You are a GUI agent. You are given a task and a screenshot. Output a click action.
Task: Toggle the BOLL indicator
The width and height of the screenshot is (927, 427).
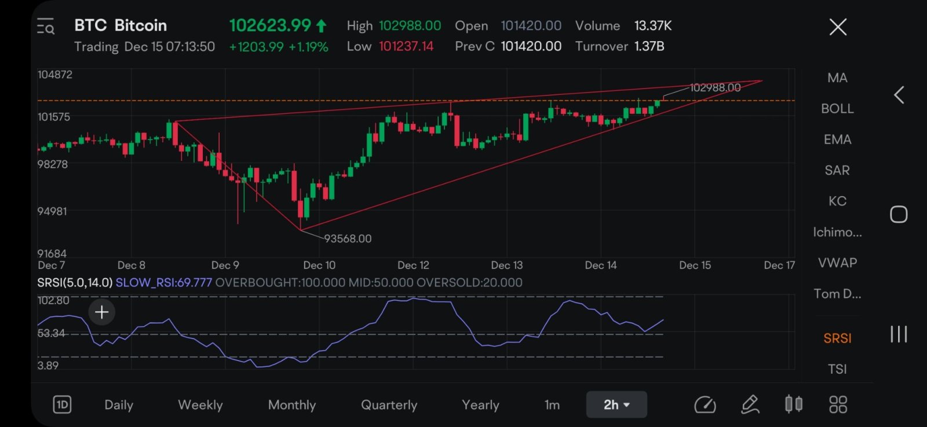837,108
